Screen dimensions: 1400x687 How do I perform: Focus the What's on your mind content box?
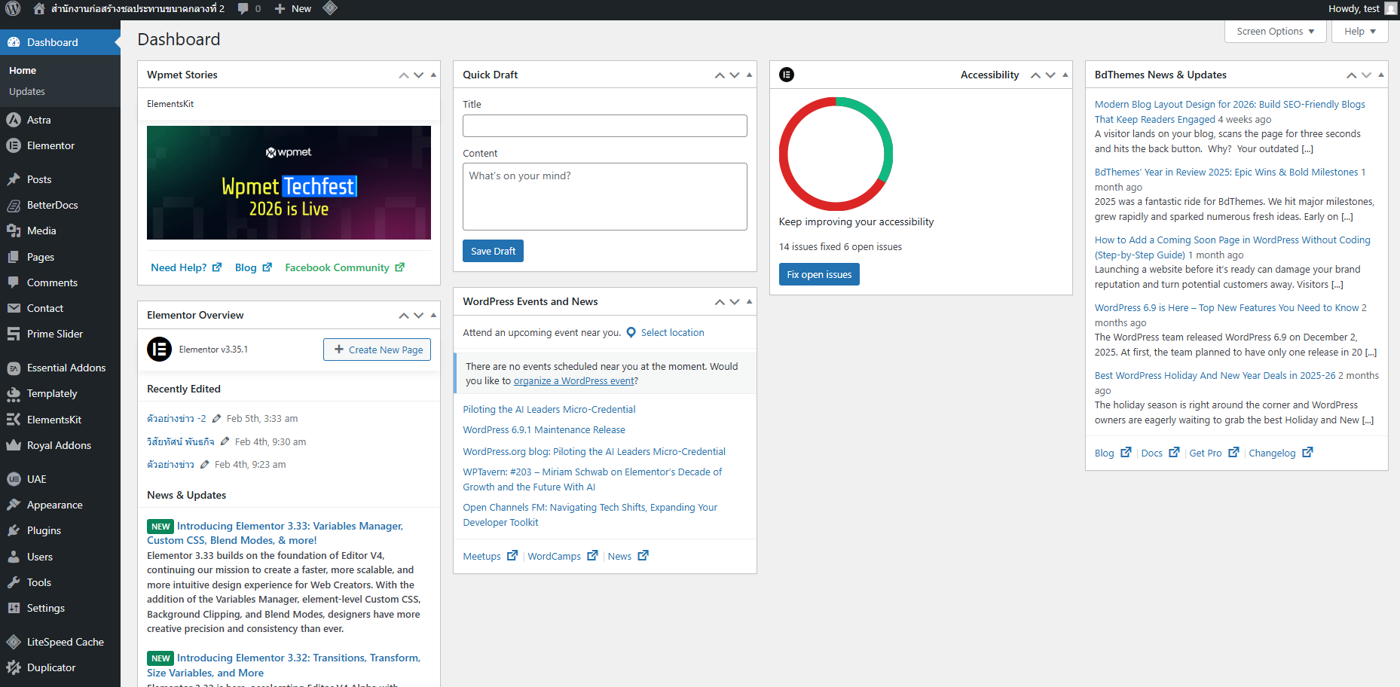[605, 197]
